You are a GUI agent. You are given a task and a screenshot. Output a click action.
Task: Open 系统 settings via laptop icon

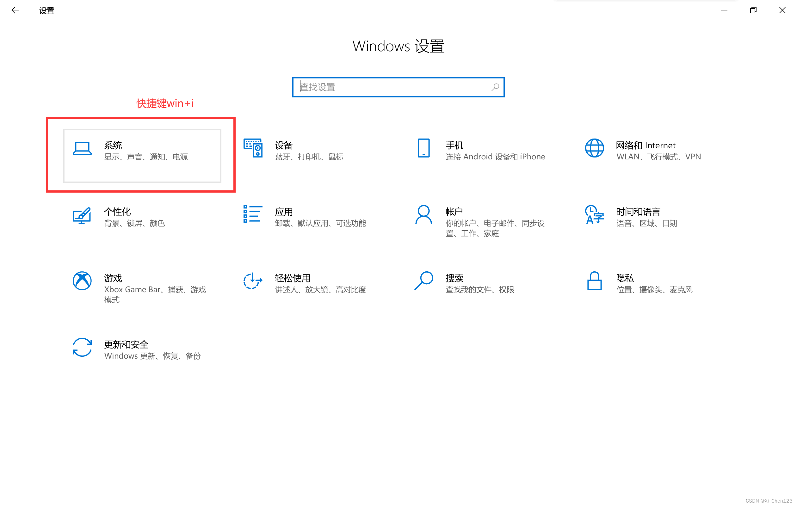pos(82,149)
